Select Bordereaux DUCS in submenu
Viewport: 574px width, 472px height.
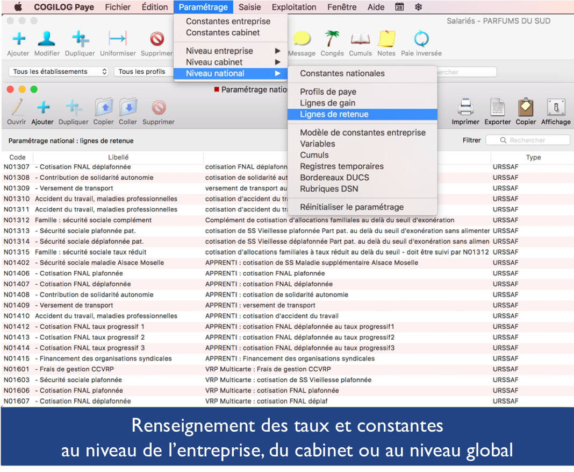tap(362, 178)
